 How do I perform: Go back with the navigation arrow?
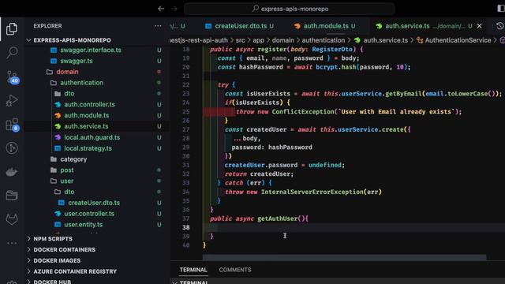pos(161,9)
